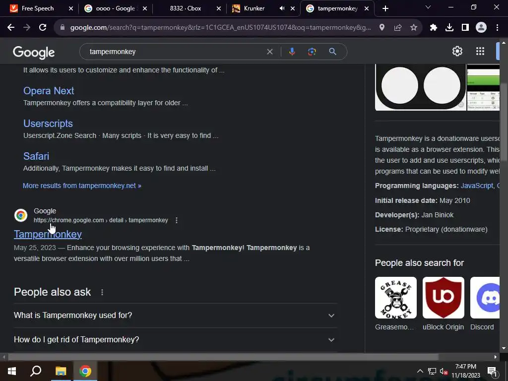The height and width of the screenshot is (381, 508).
Task: Open the network tray icon
Action: coord(432,371)
